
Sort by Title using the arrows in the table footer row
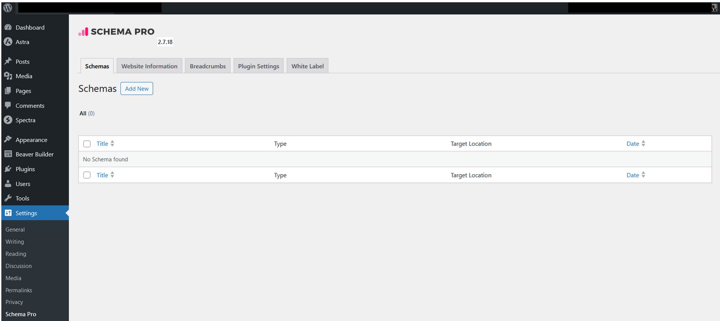pyautogui.click(x=112, y=175)
